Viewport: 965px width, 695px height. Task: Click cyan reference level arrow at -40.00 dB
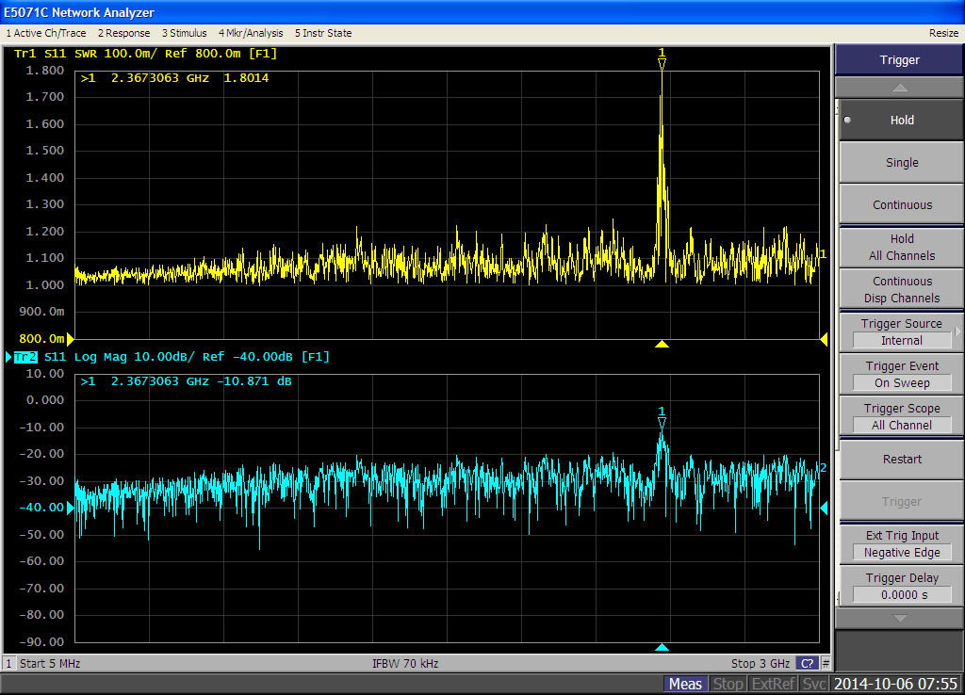click(x=69, y=508)
